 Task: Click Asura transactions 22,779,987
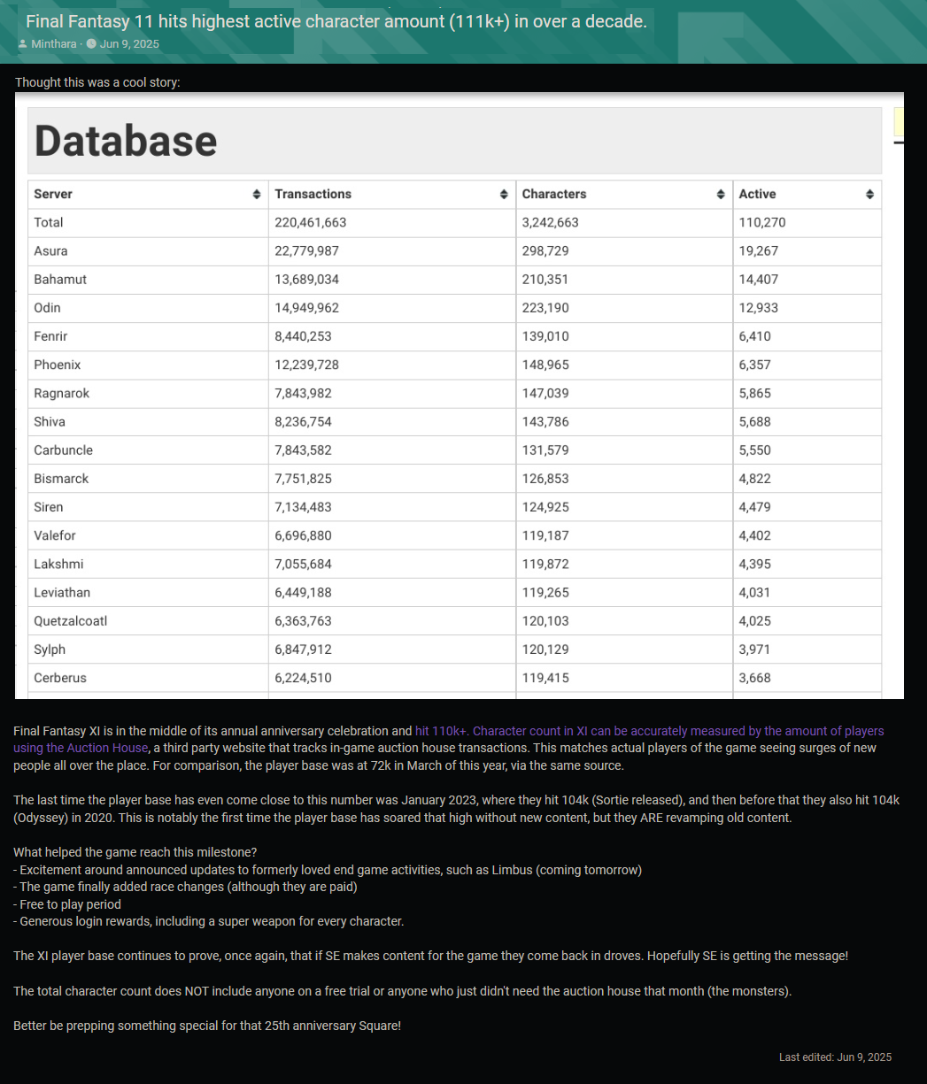[x=307, y=250]
